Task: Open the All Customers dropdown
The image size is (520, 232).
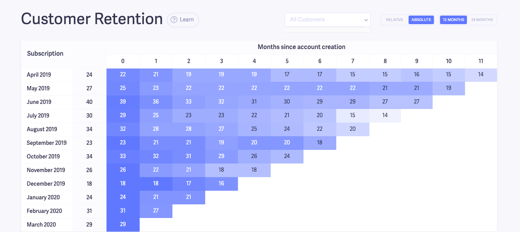Action: click(327, 19)
